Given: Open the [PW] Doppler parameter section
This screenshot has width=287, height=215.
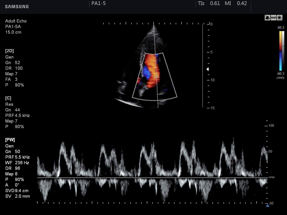Looking at the screenshot, I should point(10,139).
